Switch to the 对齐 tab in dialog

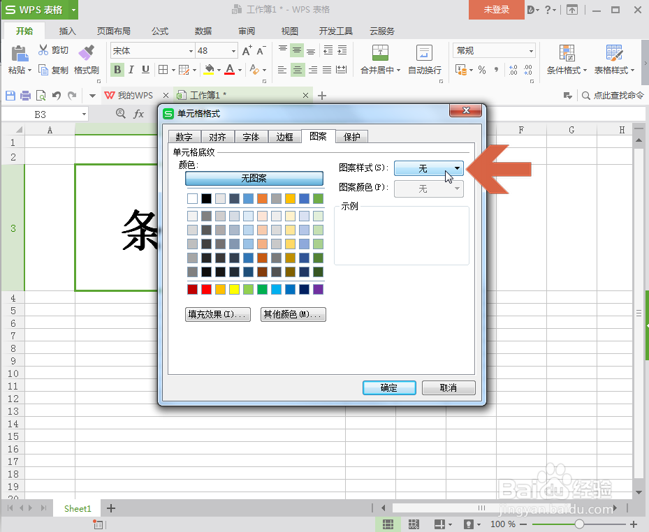click(x=218, y=137)
